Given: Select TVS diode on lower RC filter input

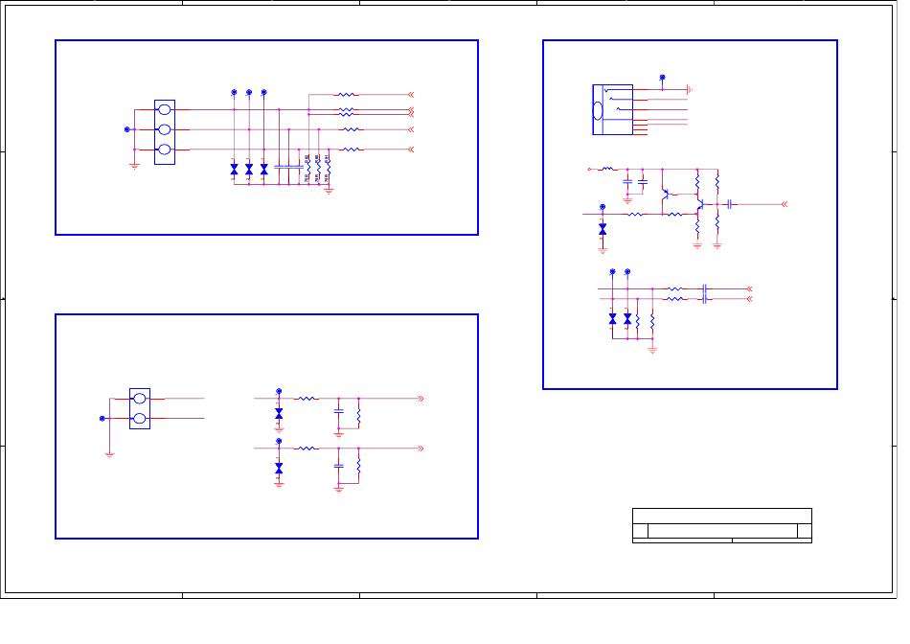Looking at the screenshot, I should click(x=279, y=468).
